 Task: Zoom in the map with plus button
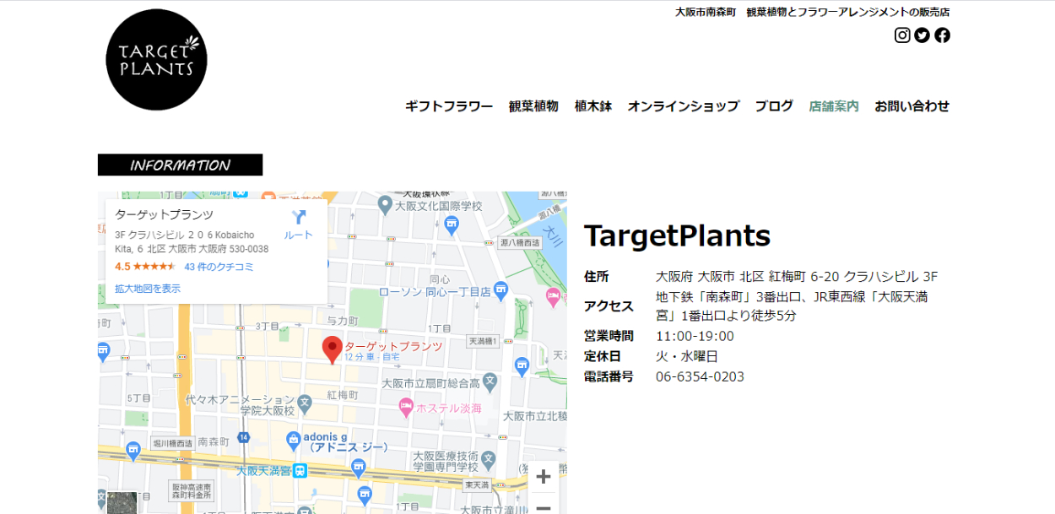[544, 477]
